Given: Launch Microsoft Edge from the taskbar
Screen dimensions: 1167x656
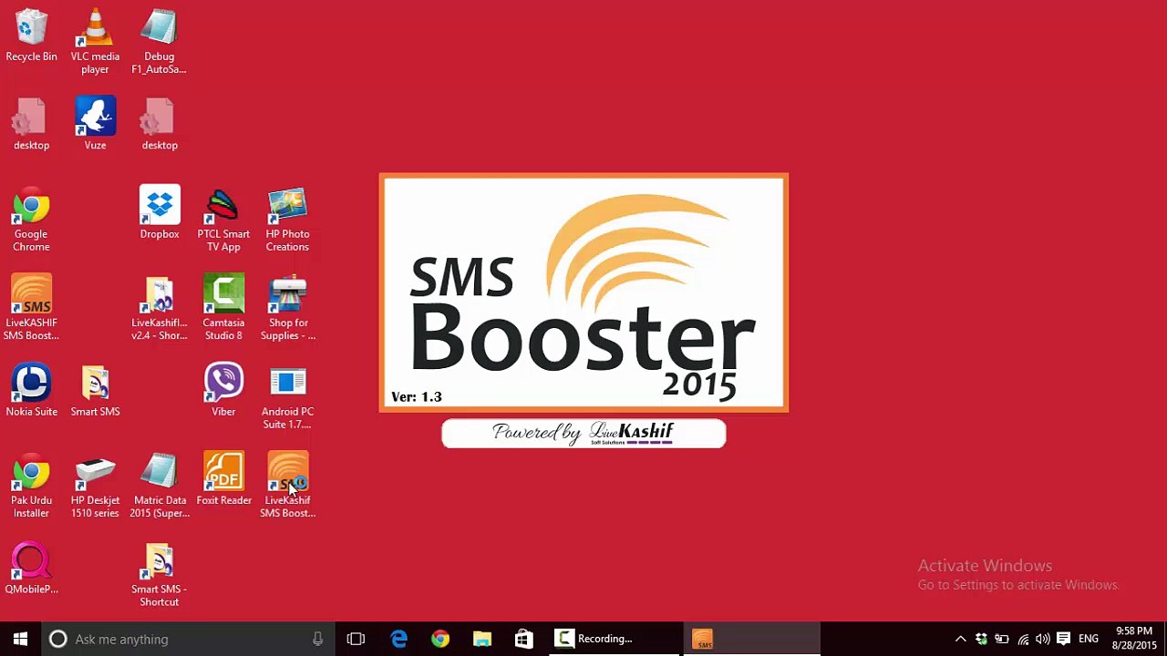Looking at the screenshot, I should click(398, 639).
